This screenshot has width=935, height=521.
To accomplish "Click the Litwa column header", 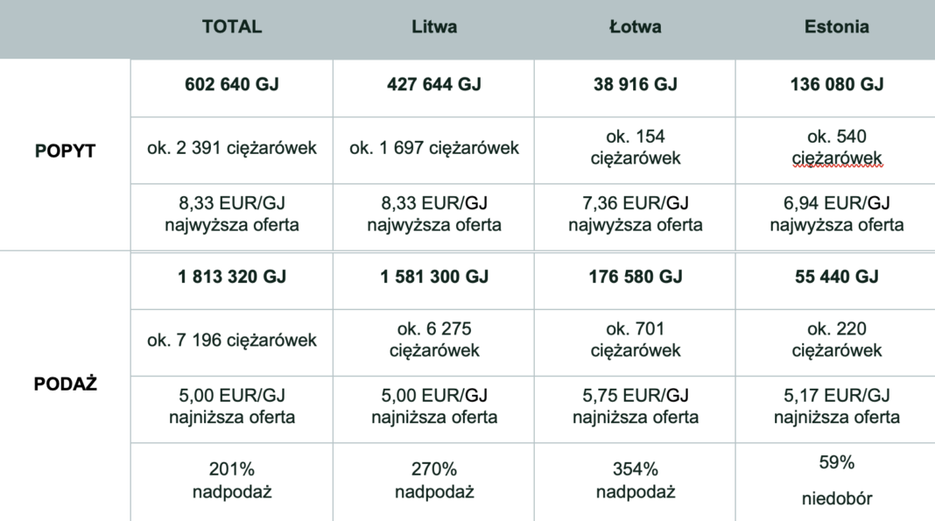I will (434, 27).
